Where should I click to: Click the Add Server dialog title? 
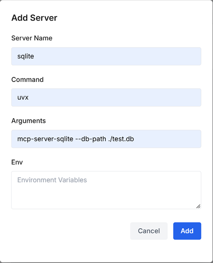tap(34, 18)
